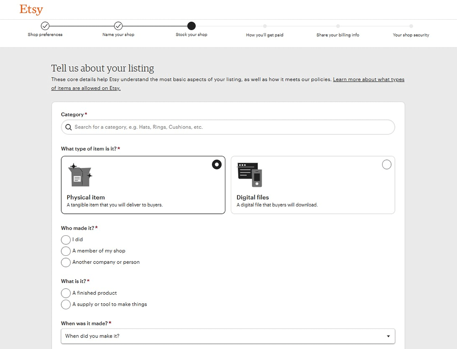Image resolution: width=457 pixels, height=349 pixels.
Task: Choose "A finished product" radio option
Action: [66, 293]
